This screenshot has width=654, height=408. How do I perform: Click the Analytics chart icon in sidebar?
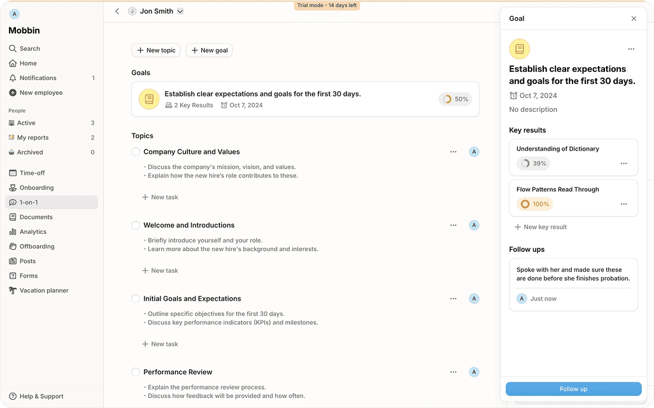pos(13,232)
